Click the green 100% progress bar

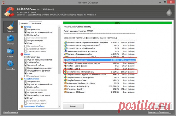coord(117,23)
